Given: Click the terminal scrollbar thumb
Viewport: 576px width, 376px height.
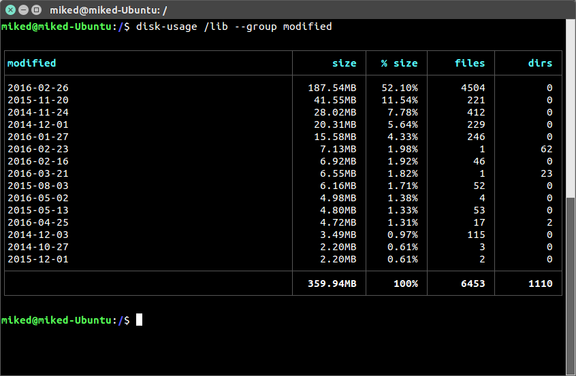Looking at the screenshot, I should coord(571,286).
